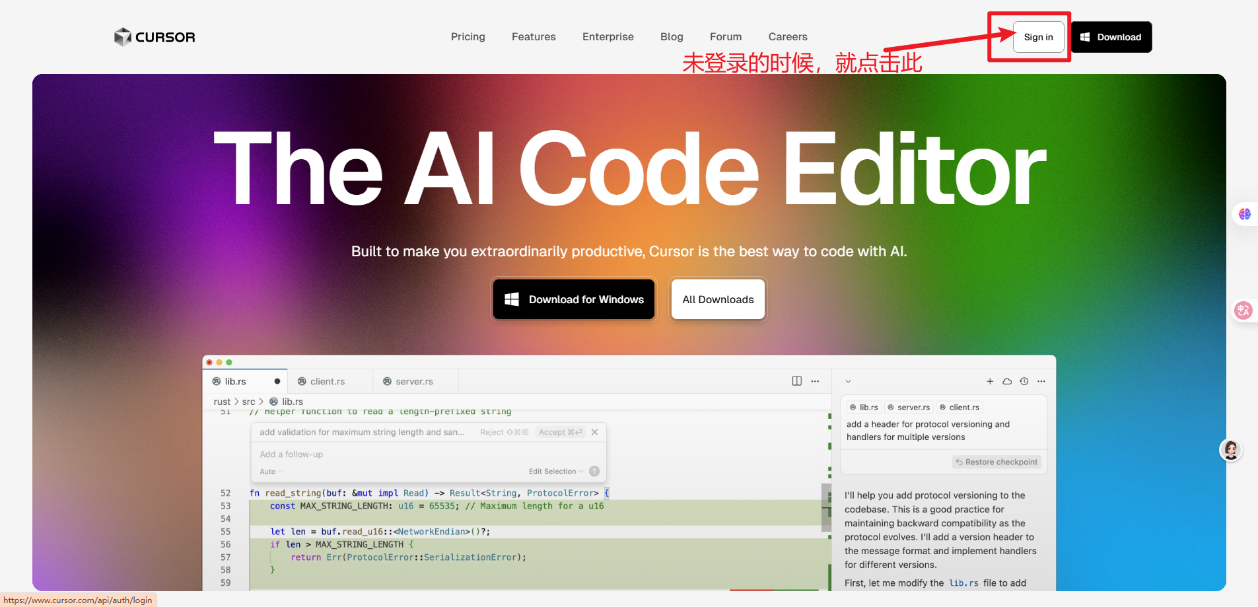
Task: Click code line 'const MAX_STRING_LENGTH'
Action: coord(437,506)
